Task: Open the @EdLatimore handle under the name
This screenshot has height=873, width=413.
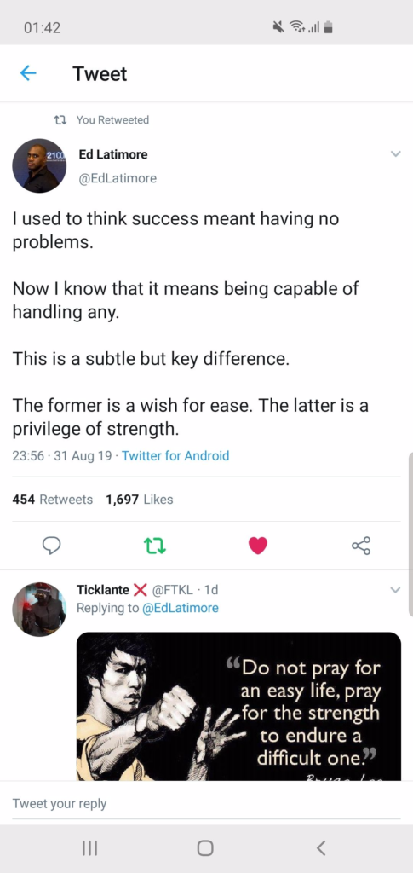Action: pyautogui.click(x=118, y=178)
